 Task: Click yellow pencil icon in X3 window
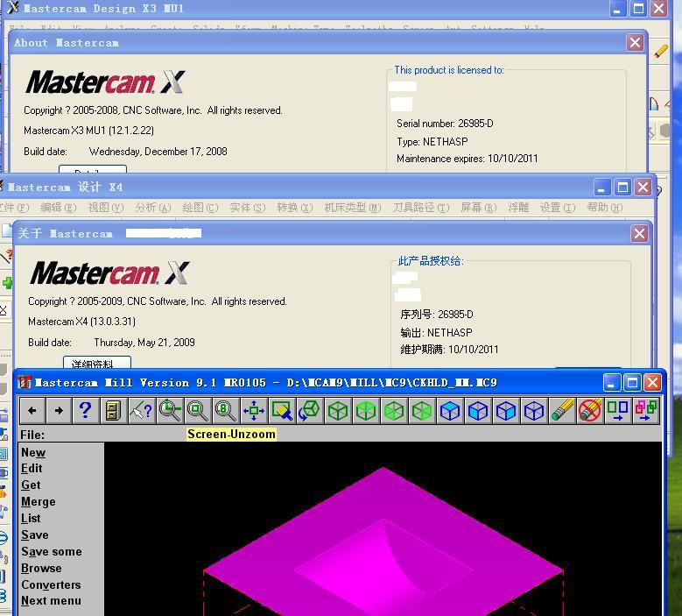tap(661, 51)
